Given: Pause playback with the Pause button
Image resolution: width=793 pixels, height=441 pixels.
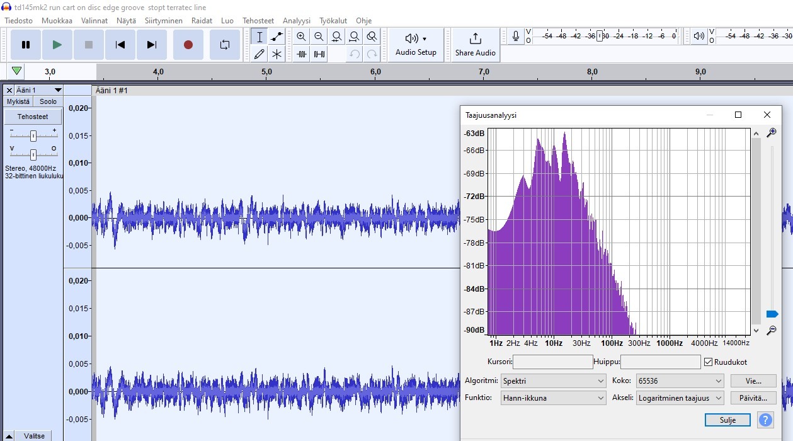Looking at the screenshot, I should coord(26,45).
